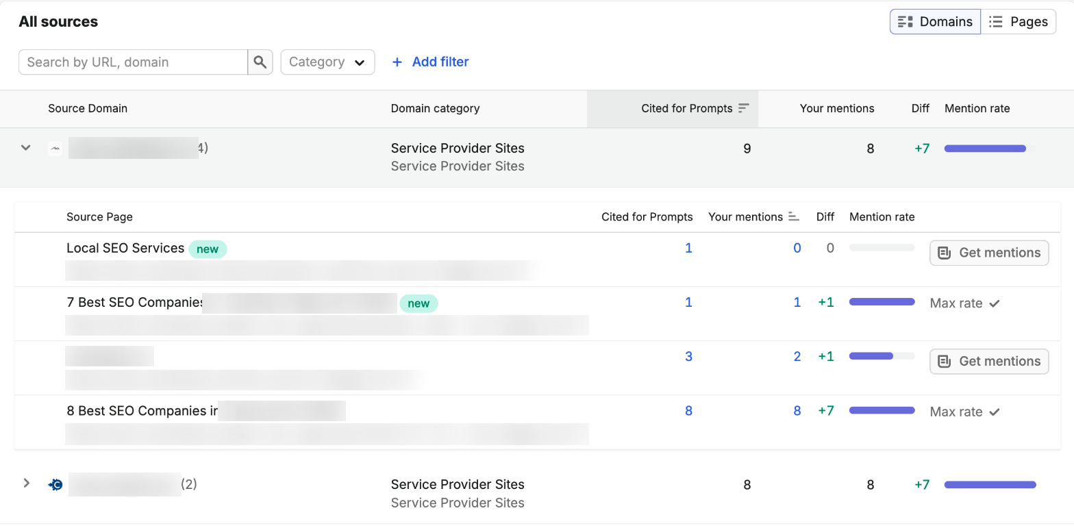
Task: Click Mention rate main column header
Action: (977, 108)
